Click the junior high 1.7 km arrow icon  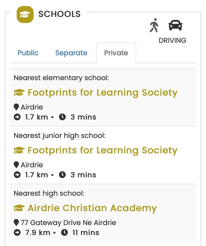point(17,175)
